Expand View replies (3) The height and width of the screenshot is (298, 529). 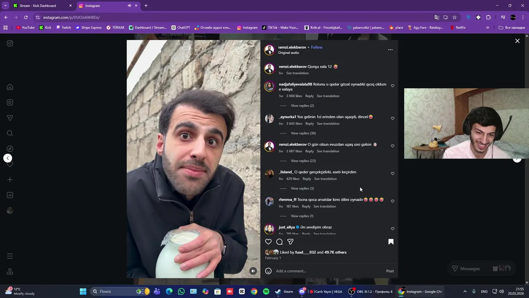pos(302,188)
